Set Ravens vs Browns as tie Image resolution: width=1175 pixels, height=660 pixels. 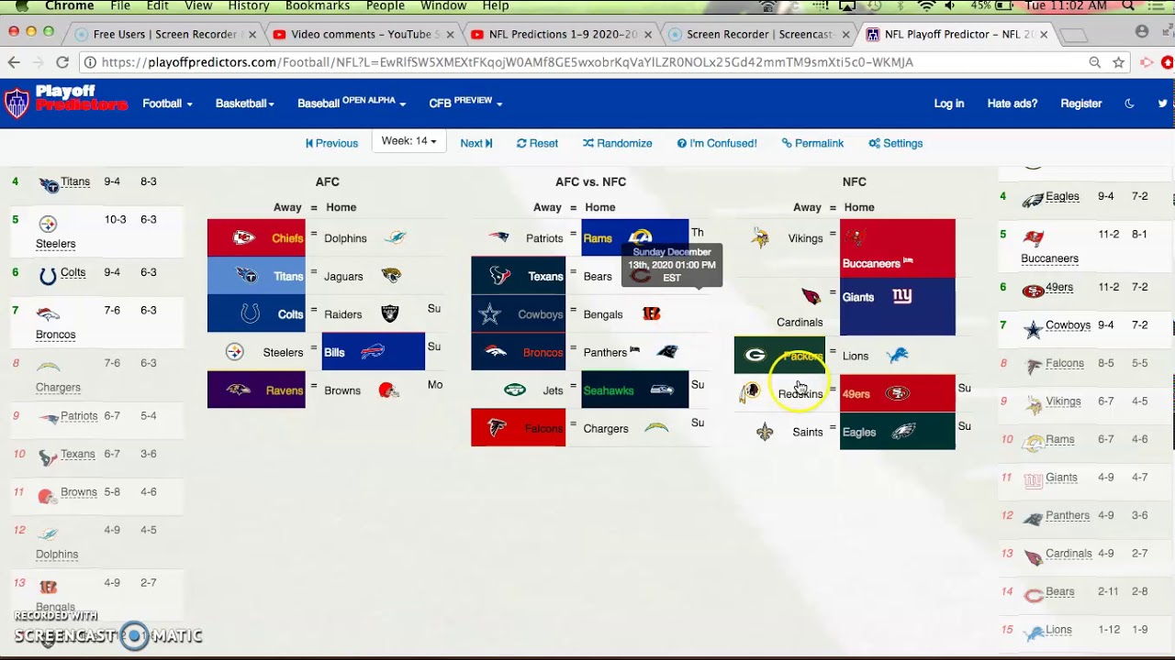313,387
